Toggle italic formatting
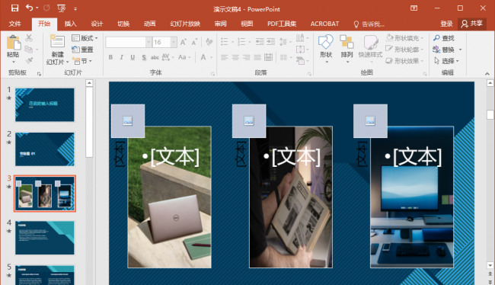Viewport: 495px width, 285px height. click(x=122, y=57)
